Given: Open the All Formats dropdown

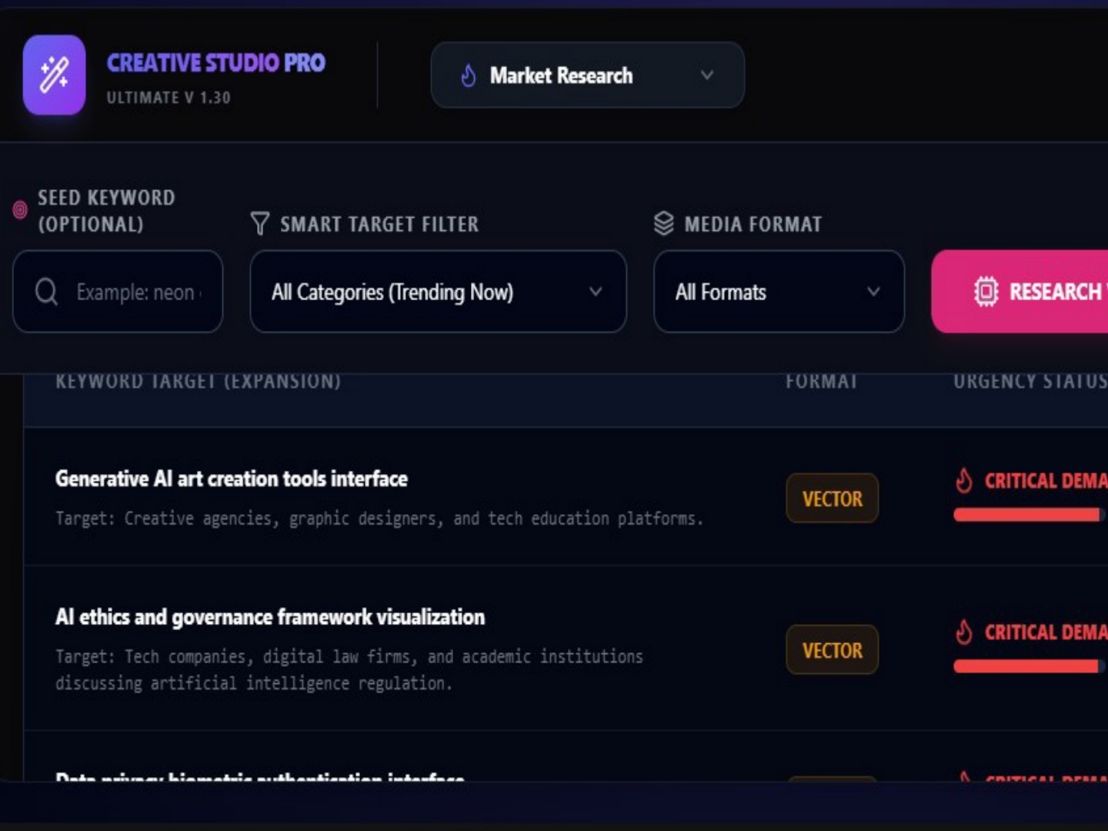Looking at the screenshot, I should coord(779,292).
